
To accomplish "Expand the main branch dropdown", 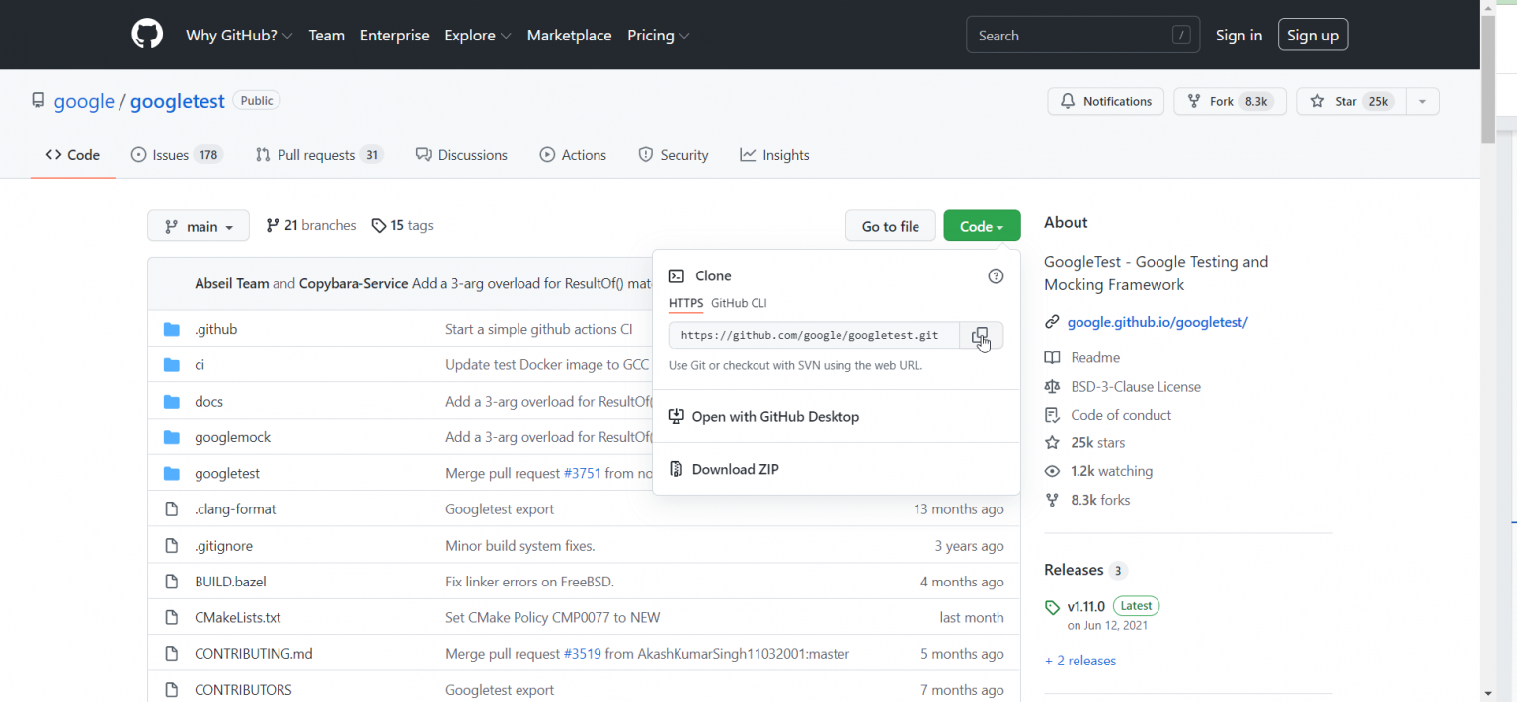I will click(199, 226).
